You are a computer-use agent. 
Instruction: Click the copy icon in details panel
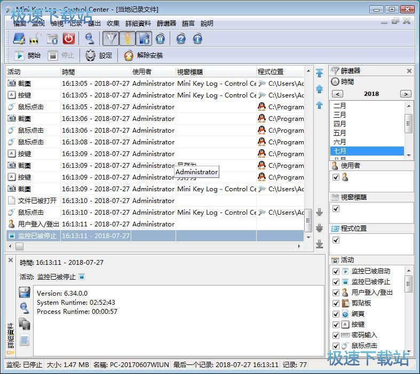[x=24, y=323]
